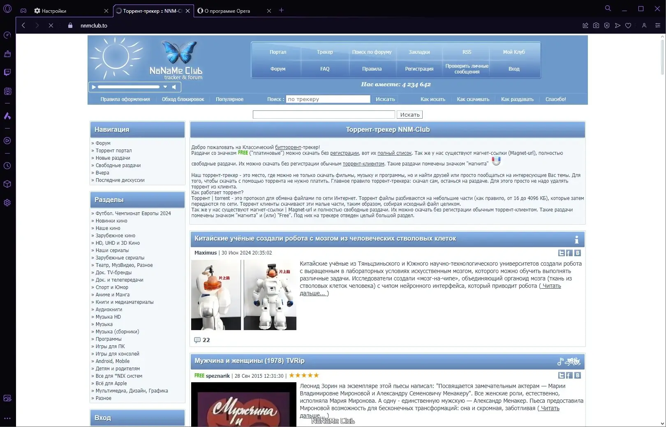Open the search-in-tabs magnifier

pos(608,8)
